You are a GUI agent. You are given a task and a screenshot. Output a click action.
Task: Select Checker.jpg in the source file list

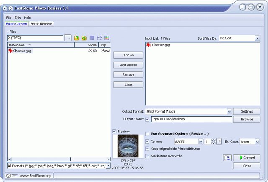point(22,51)
